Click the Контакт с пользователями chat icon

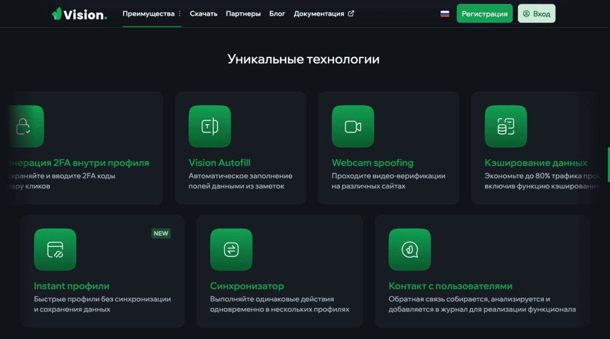tap(409, 250)
